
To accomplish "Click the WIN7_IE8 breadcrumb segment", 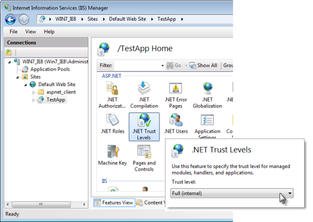I will pyautogui.click(x=66, y=19).
